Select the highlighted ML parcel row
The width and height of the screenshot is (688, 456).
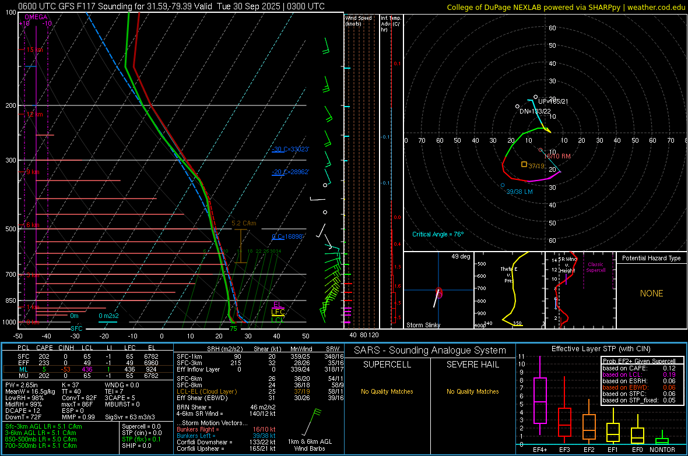click(x=87, y=369)
